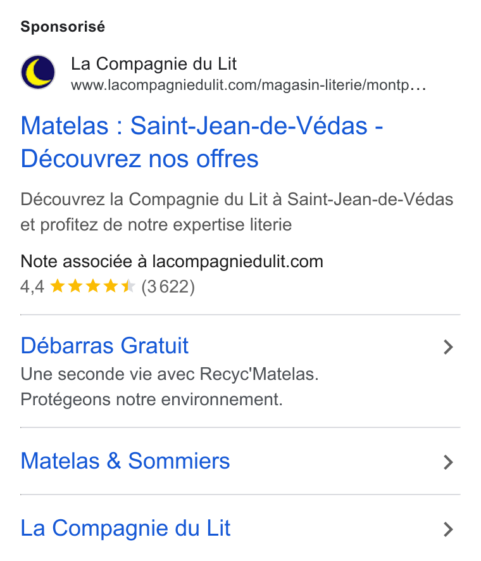
Task: Click the ad description about expertise literie
Action: point(237,212)
